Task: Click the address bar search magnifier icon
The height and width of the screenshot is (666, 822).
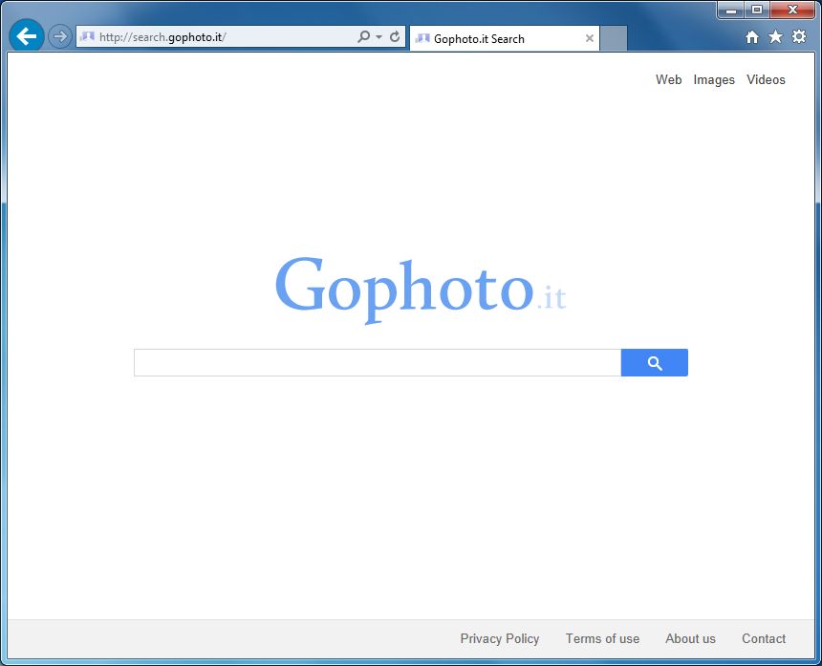Action: (x=363, y=36)
